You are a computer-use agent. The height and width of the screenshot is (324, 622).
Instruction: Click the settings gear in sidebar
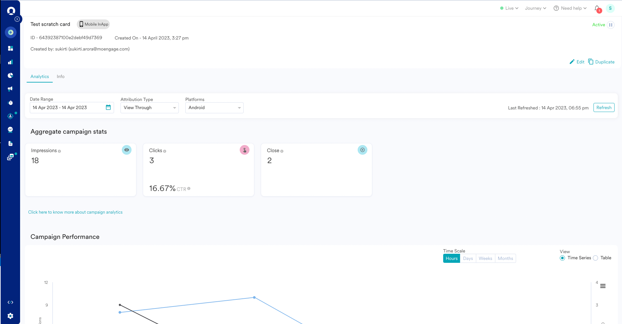pos(10,316)
